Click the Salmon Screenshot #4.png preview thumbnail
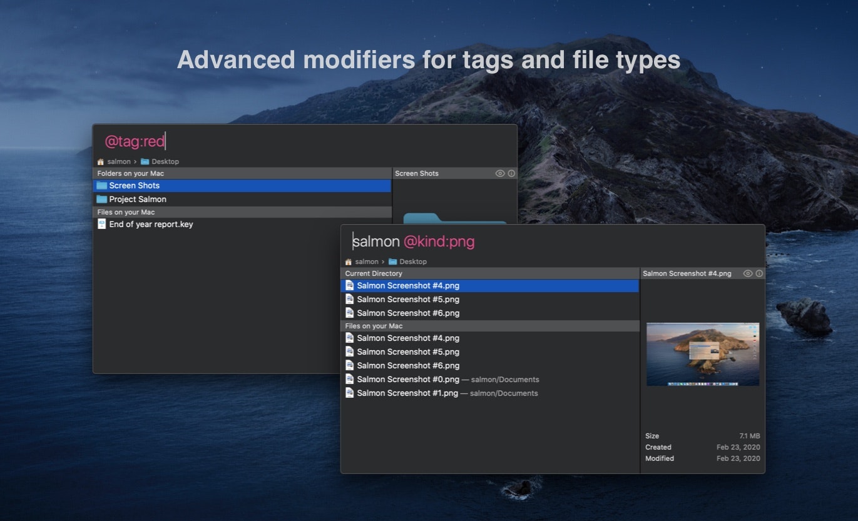Screen dimensions: 858x521 pyautogui.click(x=702, y=354)
